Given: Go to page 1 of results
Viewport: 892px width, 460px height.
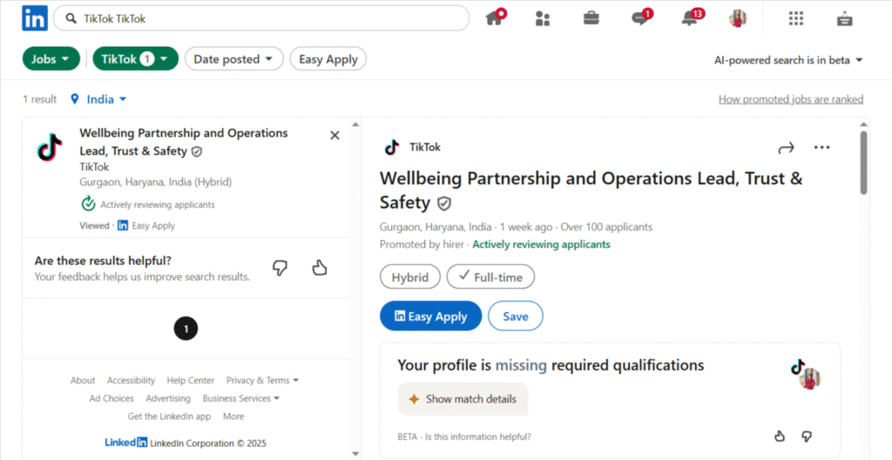Looking at the screenshot, I should click(x=186, y=328).
